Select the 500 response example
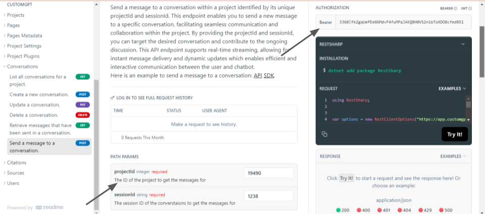The image size is (485, 214). [x=446, y=210]
